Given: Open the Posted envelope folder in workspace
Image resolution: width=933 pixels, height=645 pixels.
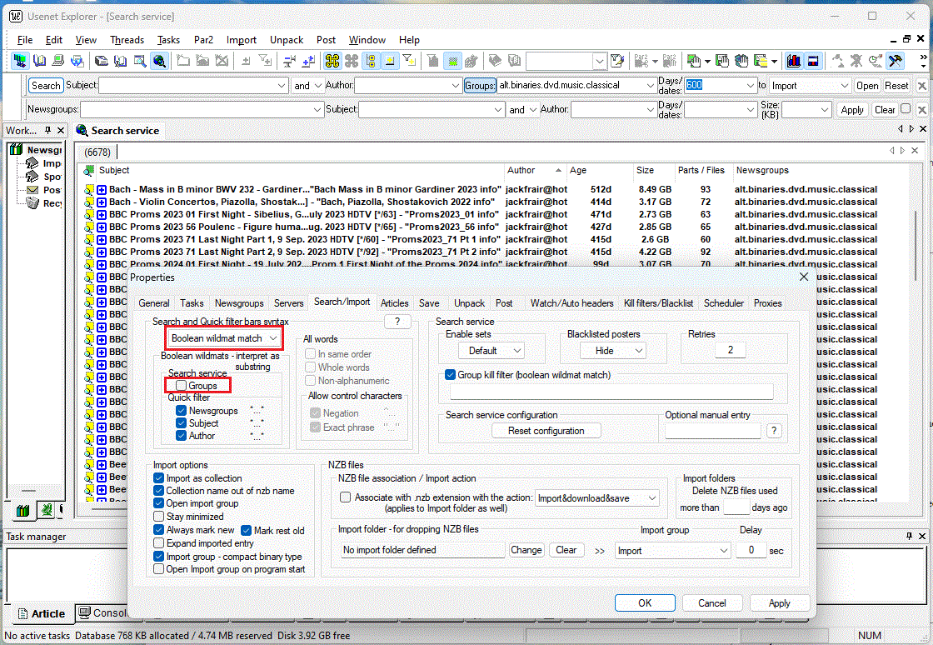Looking at the screenshot, I should [33, 190].
